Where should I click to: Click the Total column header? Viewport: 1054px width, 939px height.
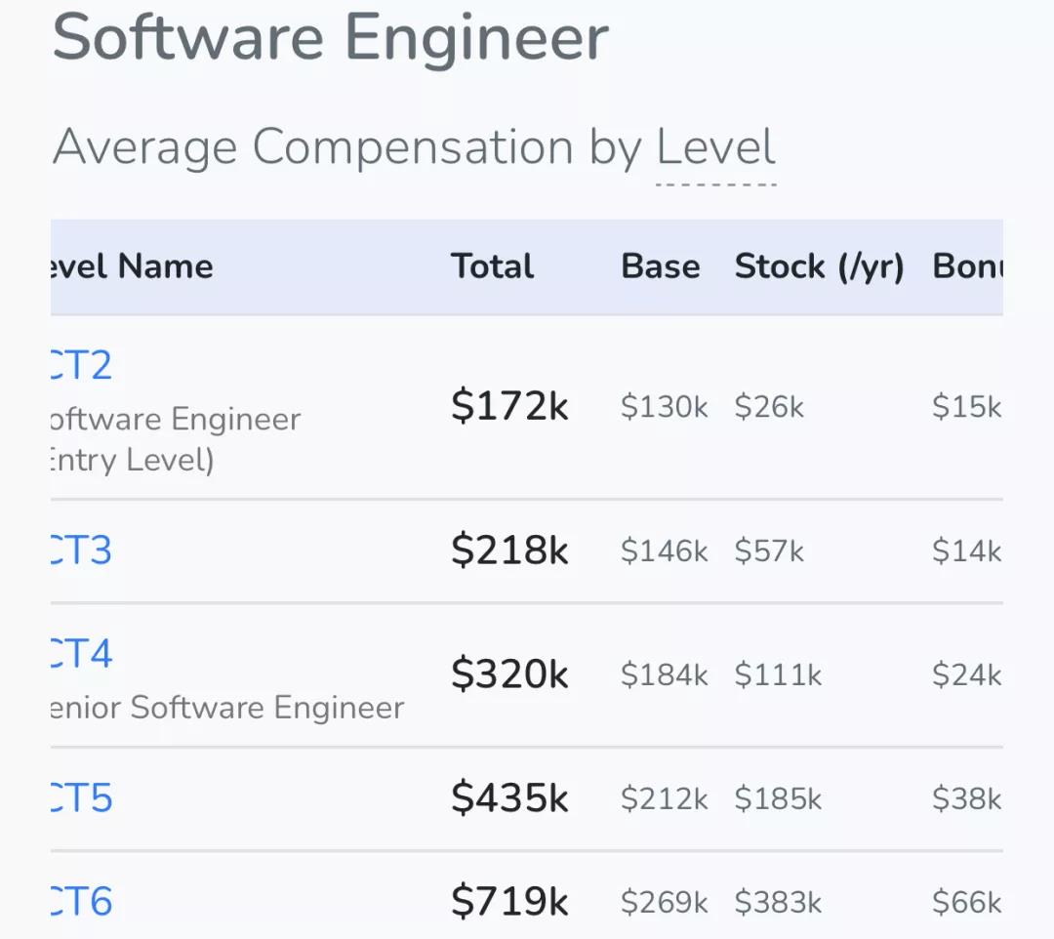coord(492,266)
